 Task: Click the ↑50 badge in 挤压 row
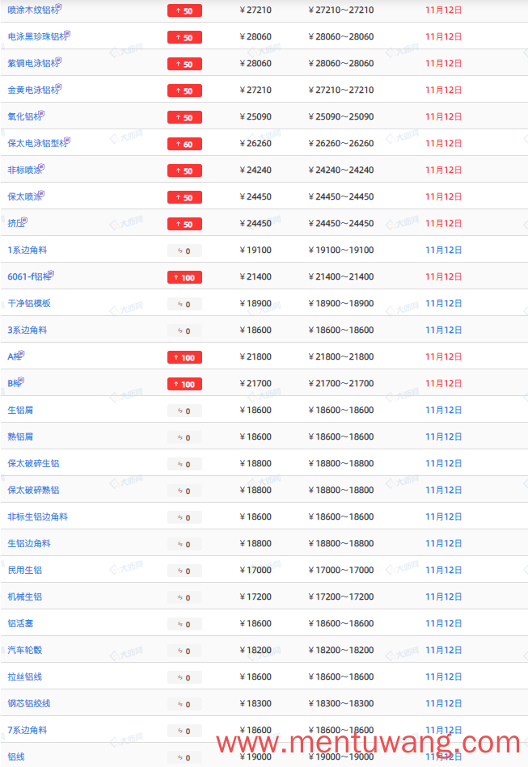[184, 224]
